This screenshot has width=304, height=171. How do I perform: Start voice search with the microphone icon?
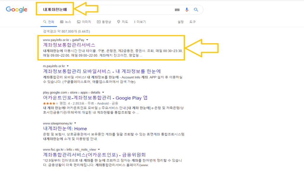pyautogui.click(x=186, y=10)
